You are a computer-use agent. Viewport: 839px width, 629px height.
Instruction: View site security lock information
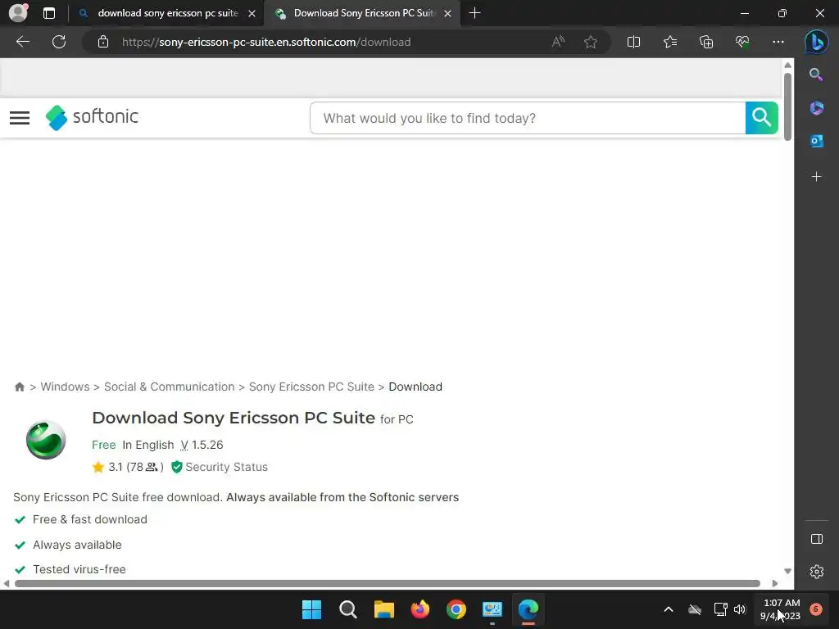point(103,42)
